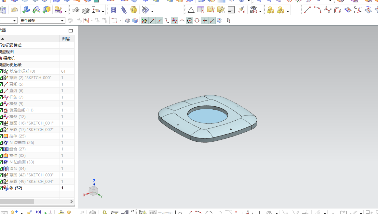
Task: Open the text note page icon
Action: [x=231, y=10]
